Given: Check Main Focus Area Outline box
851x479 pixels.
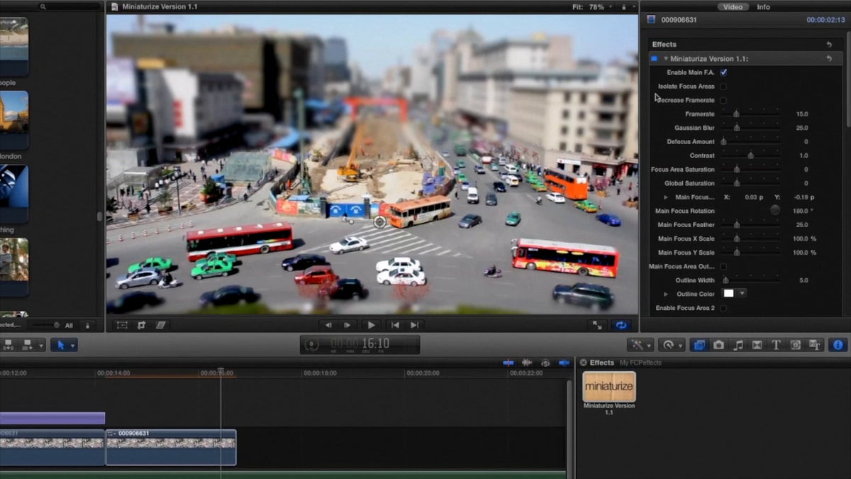Looking at the screenshot, I should point(723,266).
